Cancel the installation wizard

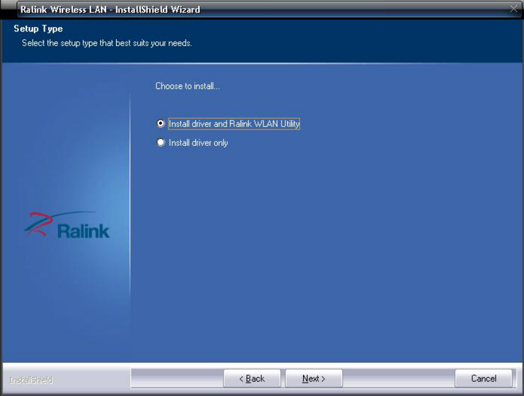(484, 378)
